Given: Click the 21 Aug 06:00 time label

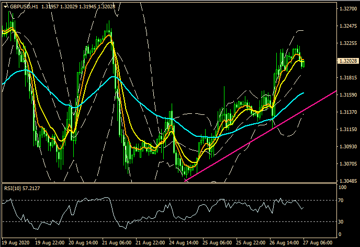Looking at the screenshot, I should [118, 243].
